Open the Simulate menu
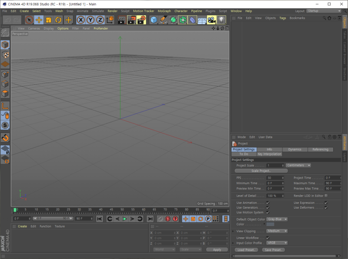The width and height of the screenshot is (348, 259). [98, 11]
